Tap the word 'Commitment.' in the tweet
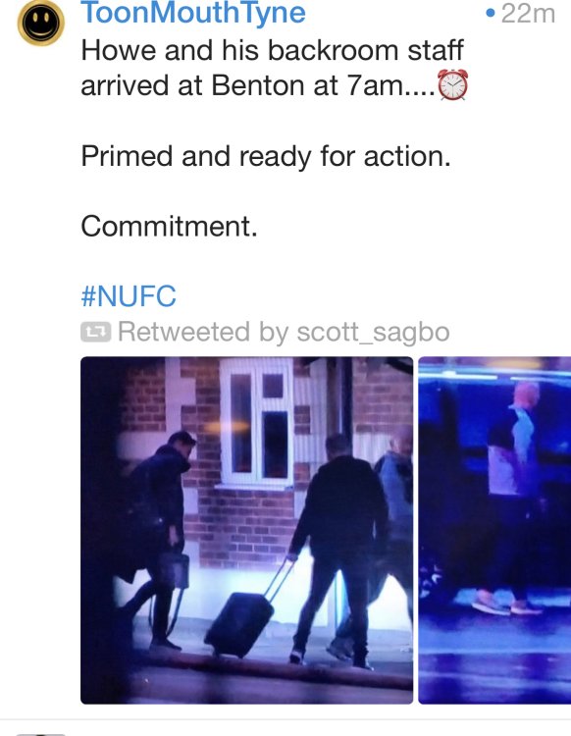 (169, 227)
